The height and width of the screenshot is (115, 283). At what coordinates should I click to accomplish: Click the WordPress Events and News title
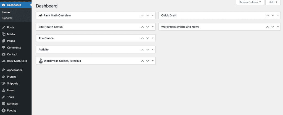pos(180,27)
